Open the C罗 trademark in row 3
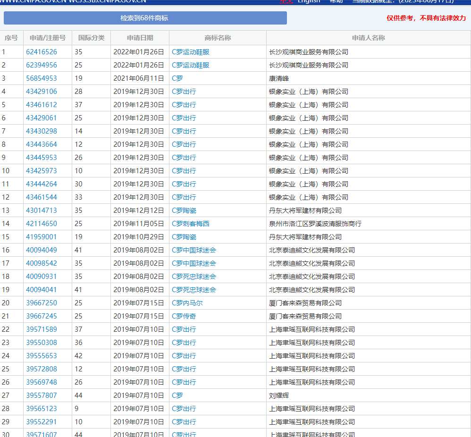 pos(177,78)
